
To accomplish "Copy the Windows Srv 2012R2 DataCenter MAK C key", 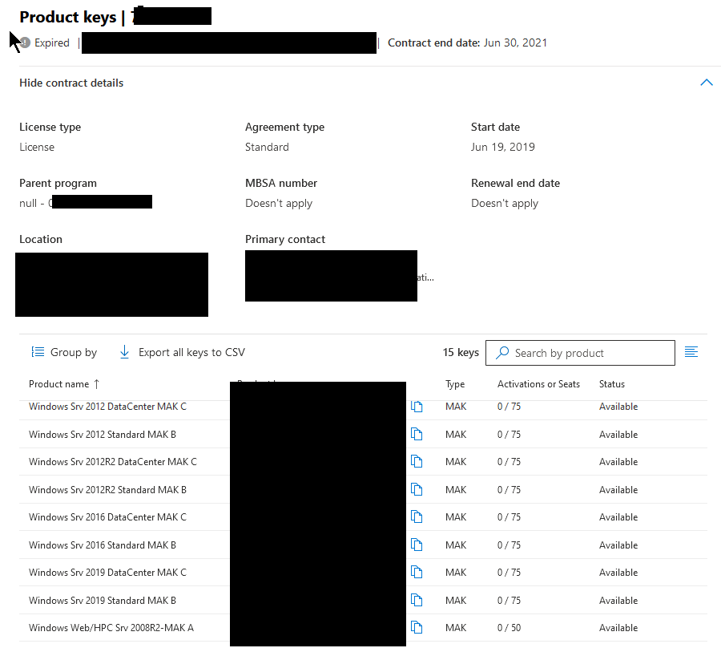I will 417,461.
